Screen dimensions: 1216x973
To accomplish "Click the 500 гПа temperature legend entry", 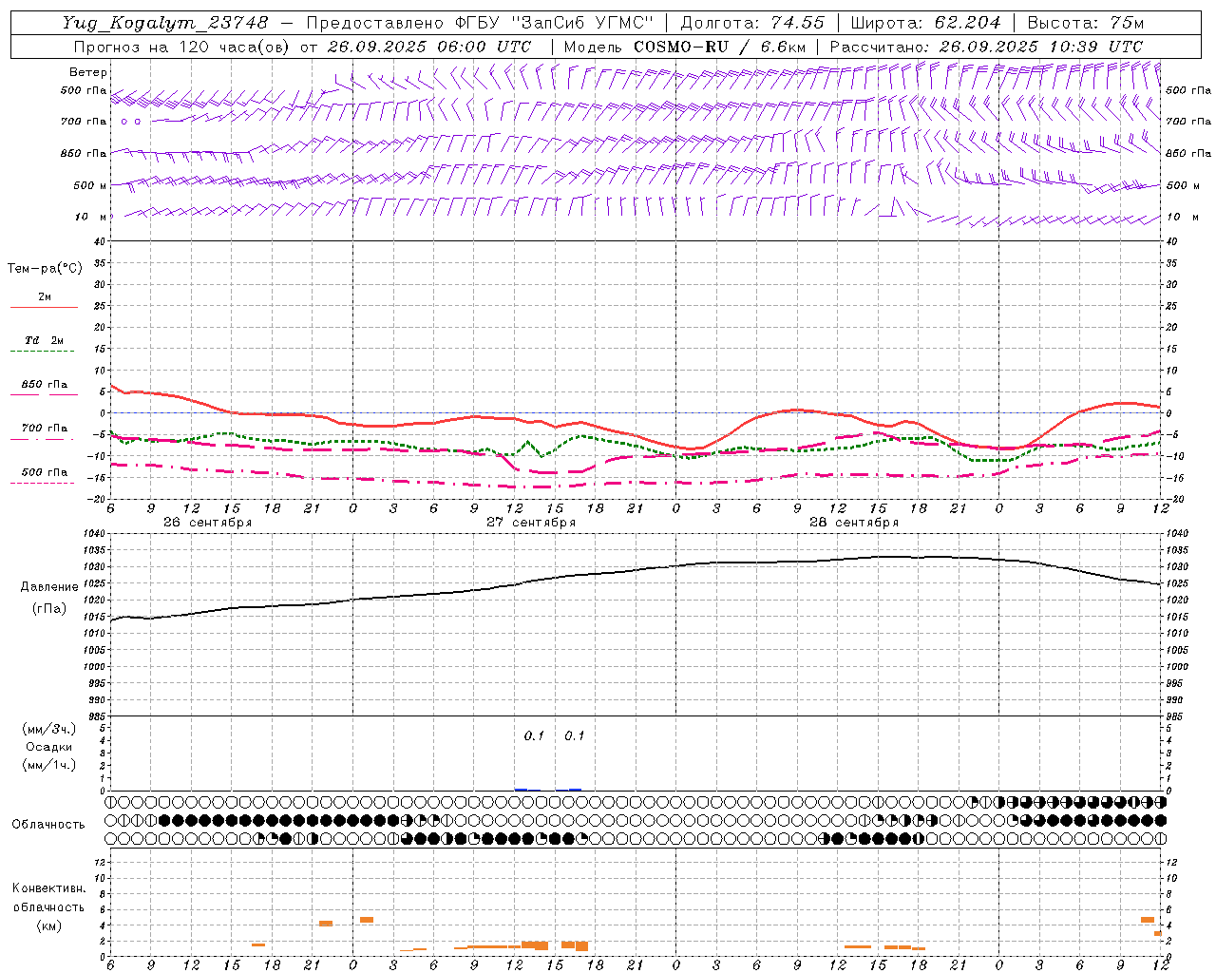I will point(44,471).
